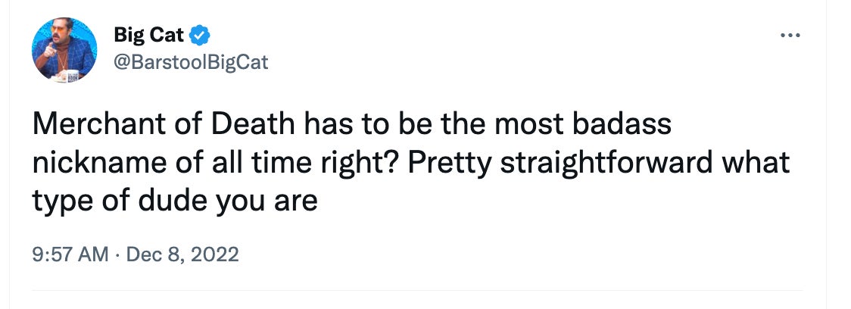Open the tweet's more options ellipsis
This screenshot has height=309, width=851.
pos(790,36)
